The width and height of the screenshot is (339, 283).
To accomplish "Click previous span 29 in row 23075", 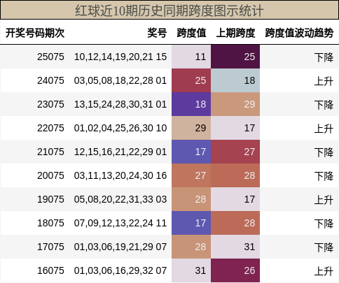I will click(235, 104).
